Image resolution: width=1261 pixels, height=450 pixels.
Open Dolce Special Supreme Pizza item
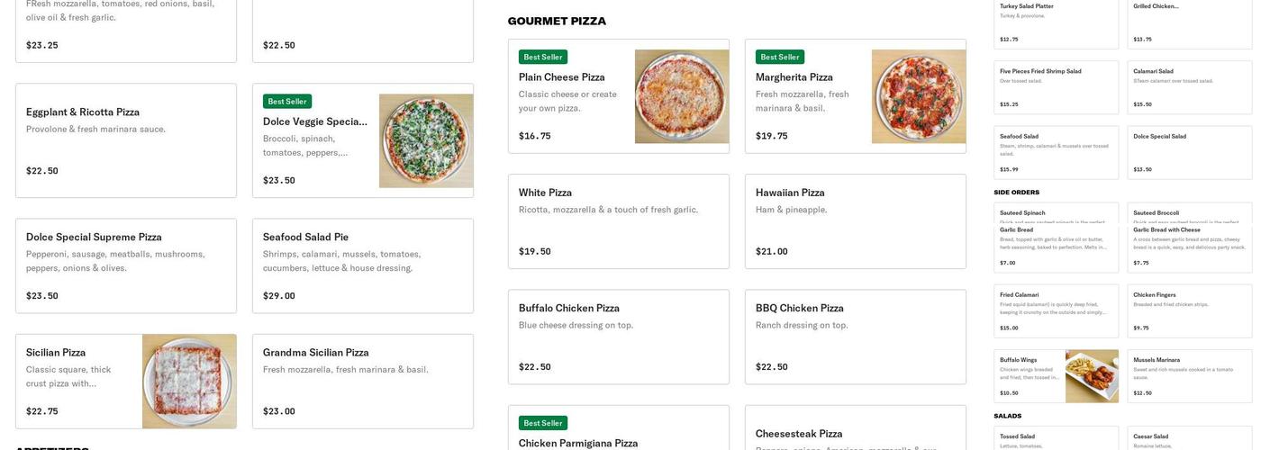(125, 265)
